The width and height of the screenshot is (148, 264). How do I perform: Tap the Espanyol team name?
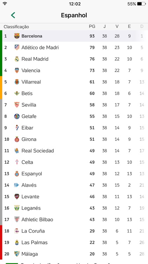tap(32, 174)
